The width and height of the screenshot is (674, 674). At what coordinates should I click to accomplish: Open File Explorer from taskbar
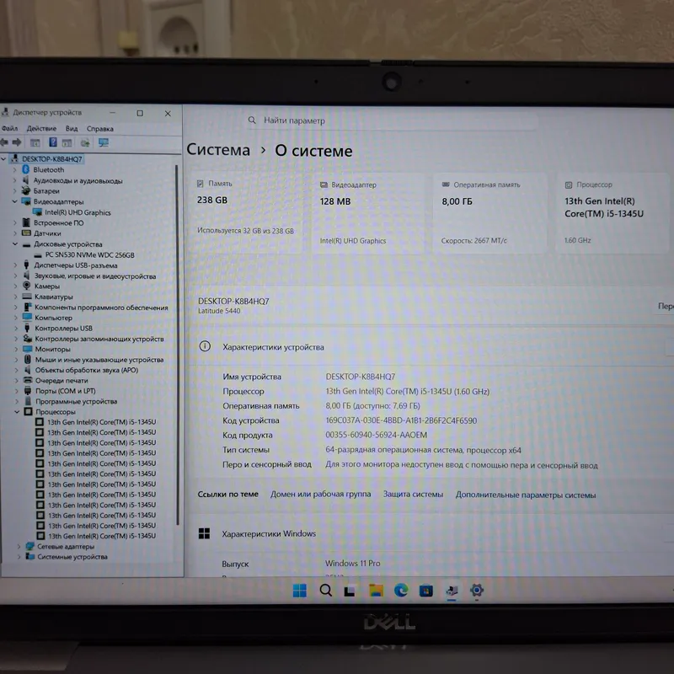[376, 591]
